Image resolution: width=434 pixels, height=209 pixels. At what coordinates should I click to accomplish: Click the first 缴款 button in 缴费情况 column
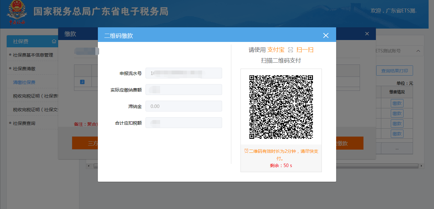(397, 103)
